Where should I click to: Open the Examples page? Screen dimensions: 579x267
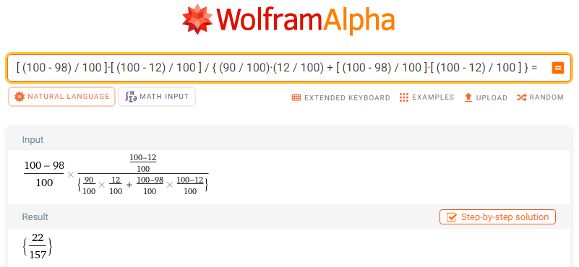[427, 97]
